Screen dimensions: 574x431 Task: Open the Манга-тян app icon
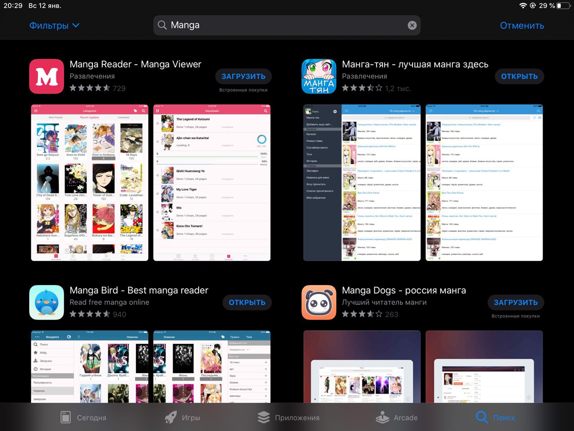319,76
